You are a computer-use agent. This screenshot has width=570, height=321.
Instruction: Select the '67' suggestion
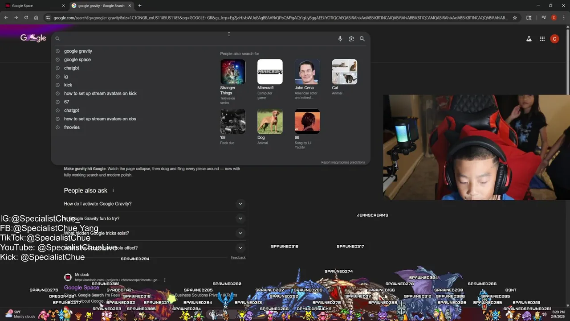pos(66,102)
